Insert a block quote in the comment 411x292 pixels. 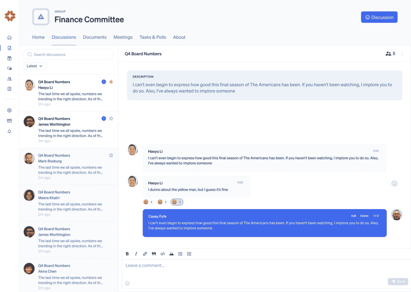pos(154,254)
